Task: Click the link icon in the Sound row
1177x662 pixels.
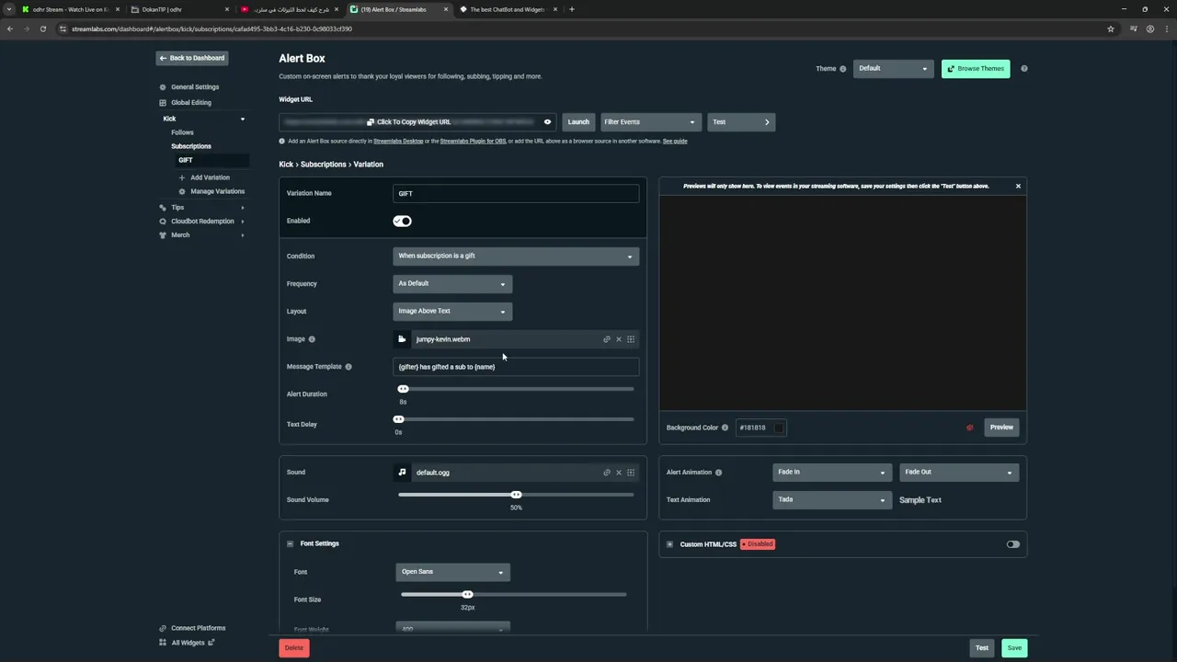Action: pyautogui.click(x=607, y=473)
